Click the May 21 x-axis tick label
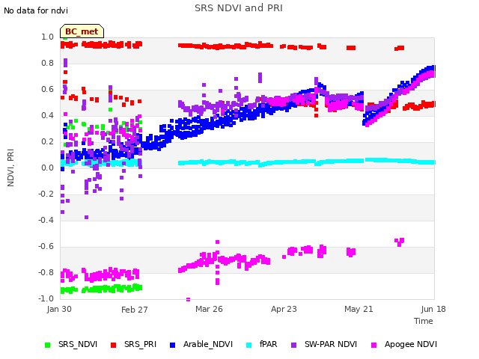This screenshot has width=479, height=359. coord(359,309)
